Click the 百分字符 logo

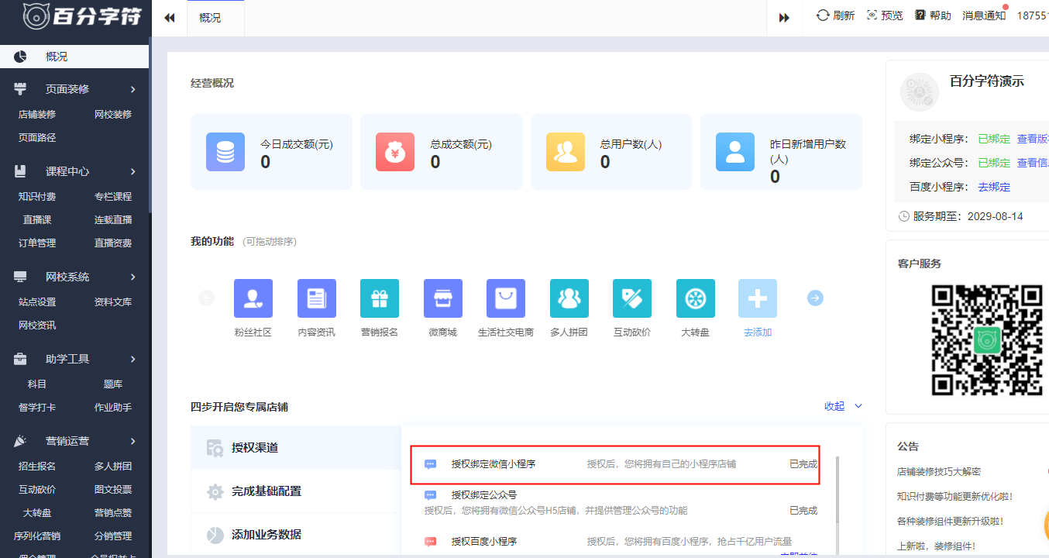[82, 16]
